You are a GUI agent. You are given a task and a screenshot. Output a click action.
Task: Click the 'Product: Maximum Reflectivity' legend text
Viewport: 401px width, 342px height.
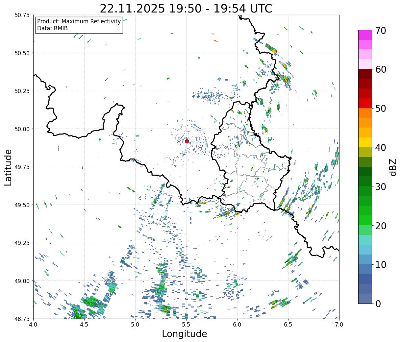click(x=79, y=21)
